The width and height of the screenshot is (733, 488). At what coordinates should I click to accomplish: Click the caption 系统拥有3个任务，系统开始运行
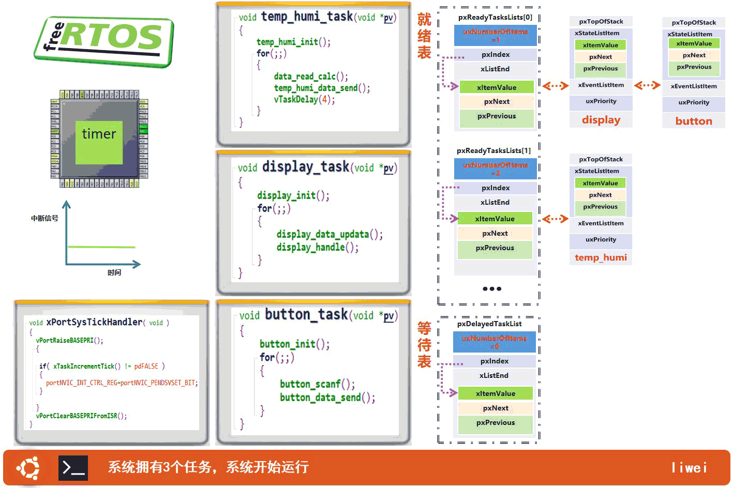(x=208, y=467)
